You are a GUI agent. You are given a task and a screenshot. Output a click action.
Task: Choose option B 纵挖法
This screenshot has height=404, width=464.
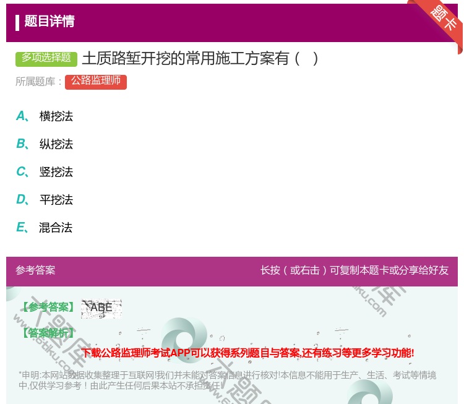pyautogui.click(x=45, y=144)
